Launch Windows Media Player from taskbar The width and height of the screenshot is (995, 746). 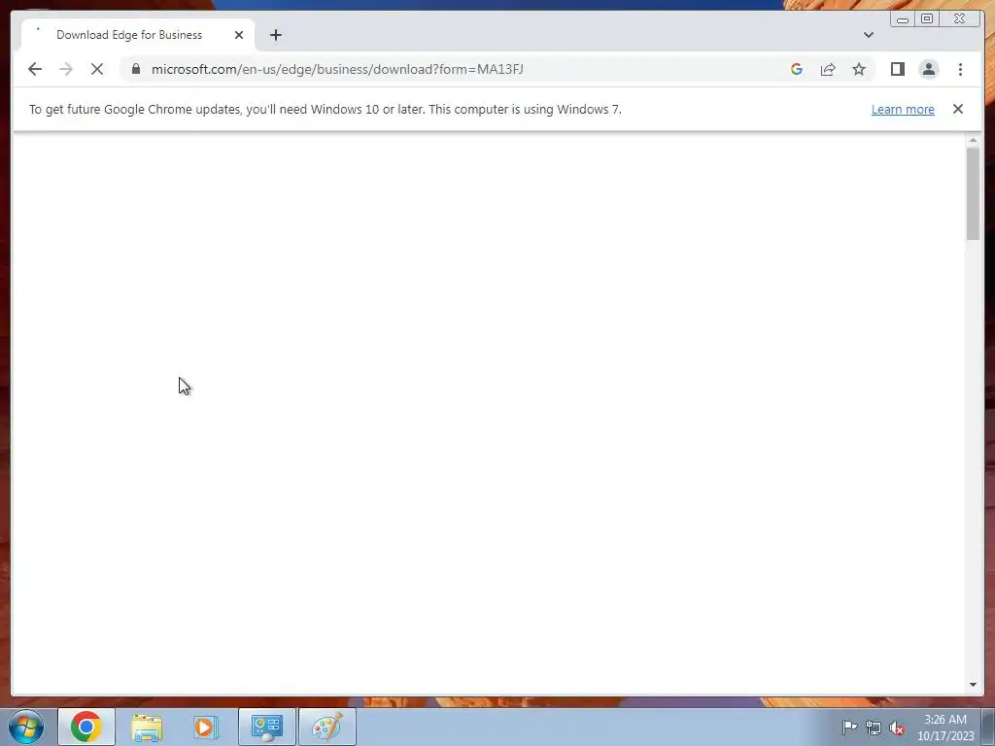coord(206,727)
